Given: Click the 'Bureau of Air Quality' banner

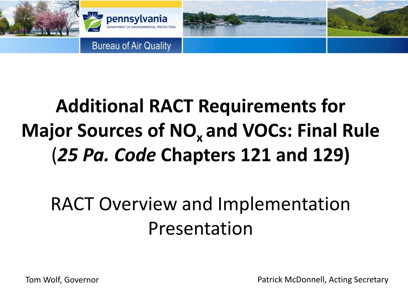Looking at the screenshot, I should (x=131, y=45).
